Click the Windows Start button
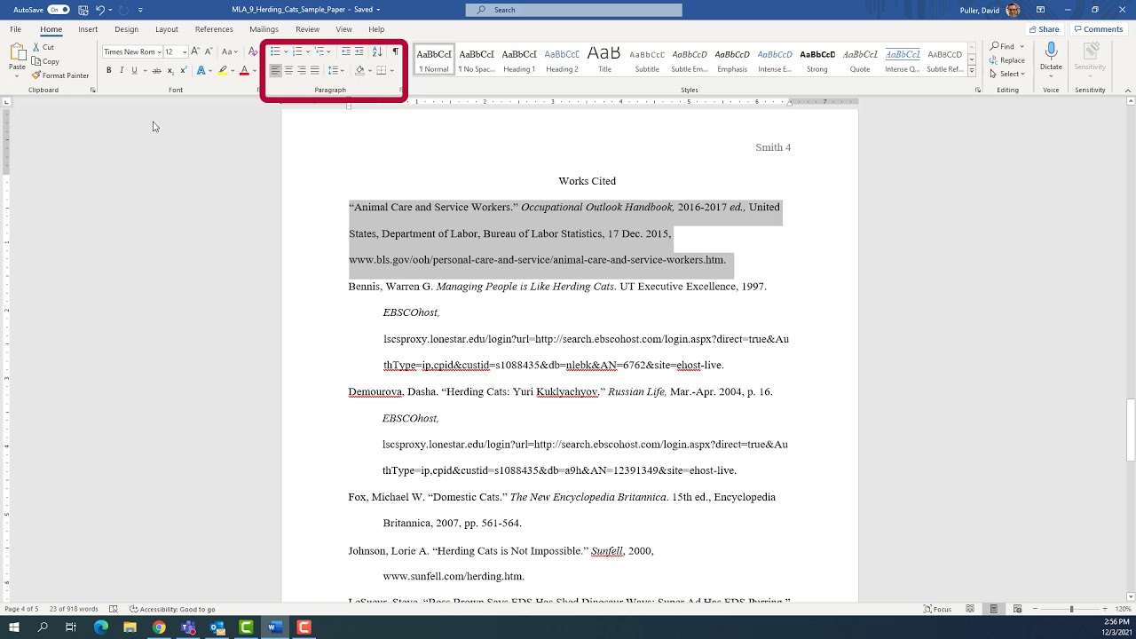This screenshot has width=1136, height=639. point(14,627)
